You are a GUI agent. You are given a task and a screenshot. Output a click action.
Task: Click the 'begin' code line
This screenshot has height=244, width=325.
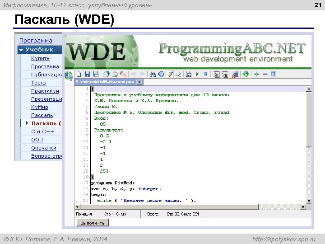click(98, 195)
